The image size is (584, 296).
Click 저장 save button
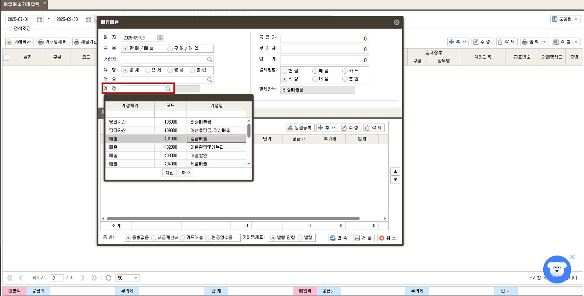(363, 238)
